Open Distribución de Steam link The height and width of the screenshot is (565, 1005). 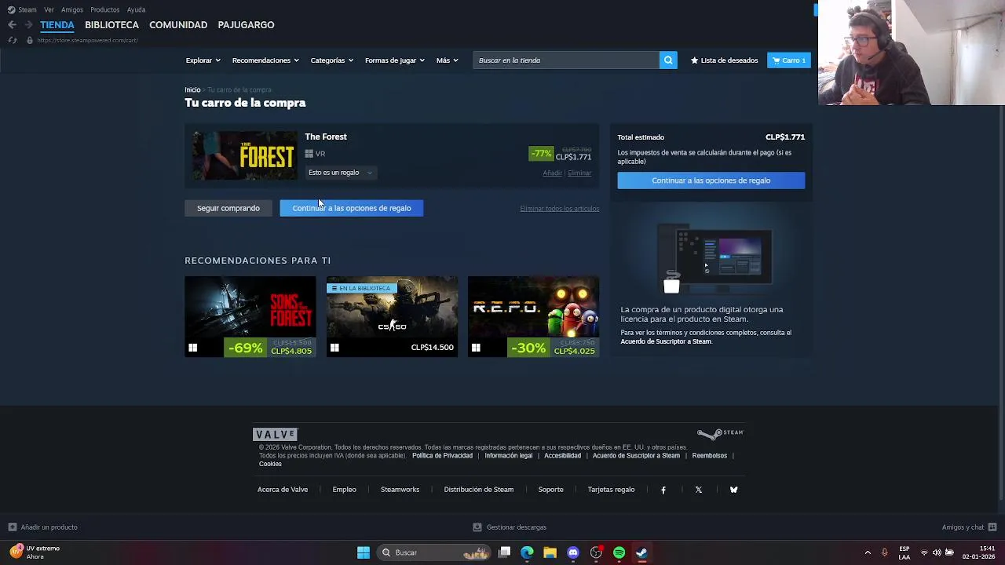(478, 490)
